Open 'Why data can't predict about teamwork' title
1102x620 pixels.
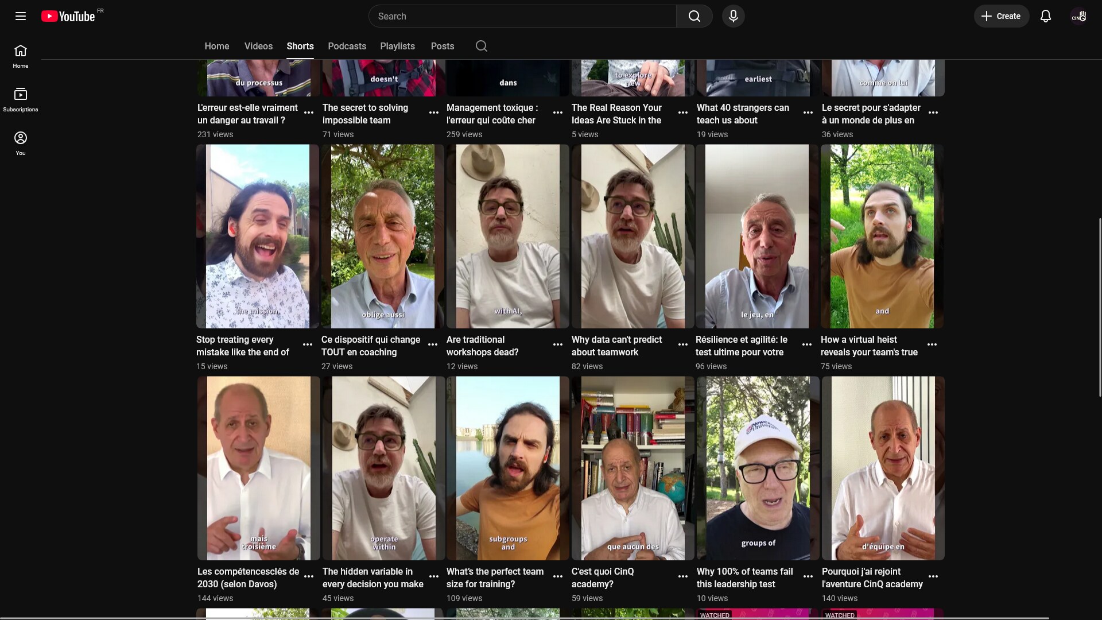616,346
